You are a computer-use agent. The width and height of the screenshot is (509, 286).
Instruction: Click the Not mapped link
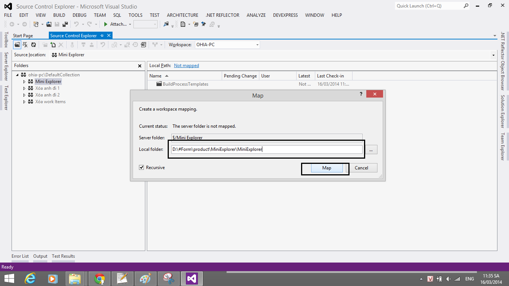[x=187, y=66]
